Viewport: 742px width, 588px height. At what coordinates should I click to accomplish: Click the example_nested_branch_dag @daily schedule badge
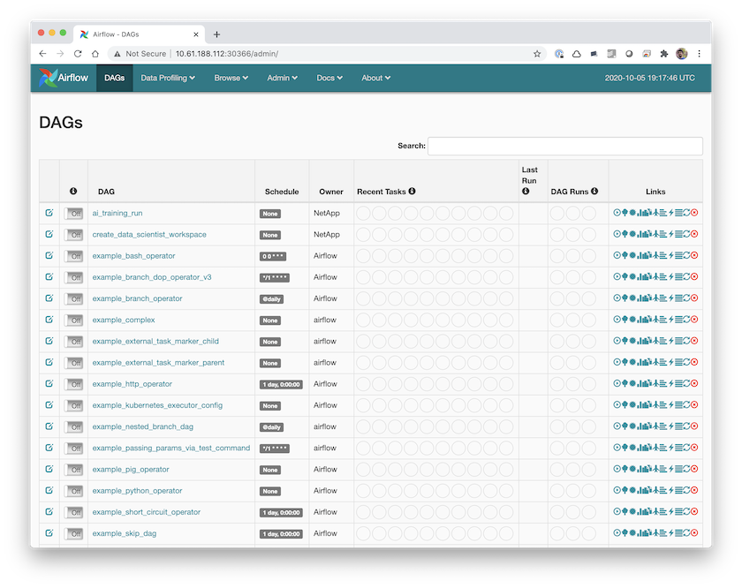(x=272, y=427)
